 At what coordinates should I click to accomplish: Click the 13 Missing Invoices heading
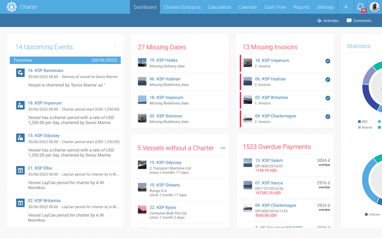[270, 47]
